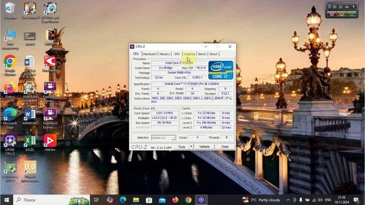The image size is (365, 205).
Task: Click the Validate button
Action: click(x=204, y=147)
